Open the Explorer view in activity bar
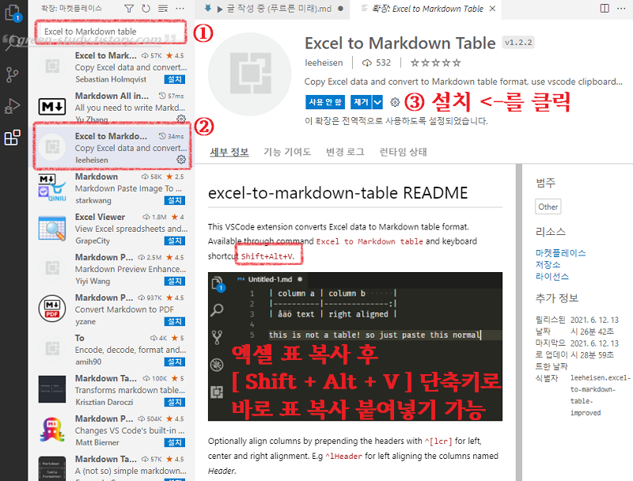Image resolution: width=633 pixels, height=481 pixels. [13, 13]
